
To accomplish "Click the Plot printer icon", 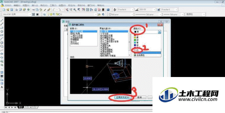I will click(17, 10).
